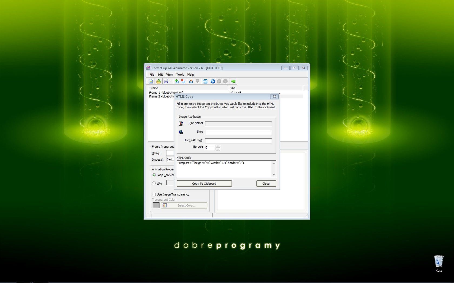Click the Size column header

pyautogui.click(x=266, y=88)
